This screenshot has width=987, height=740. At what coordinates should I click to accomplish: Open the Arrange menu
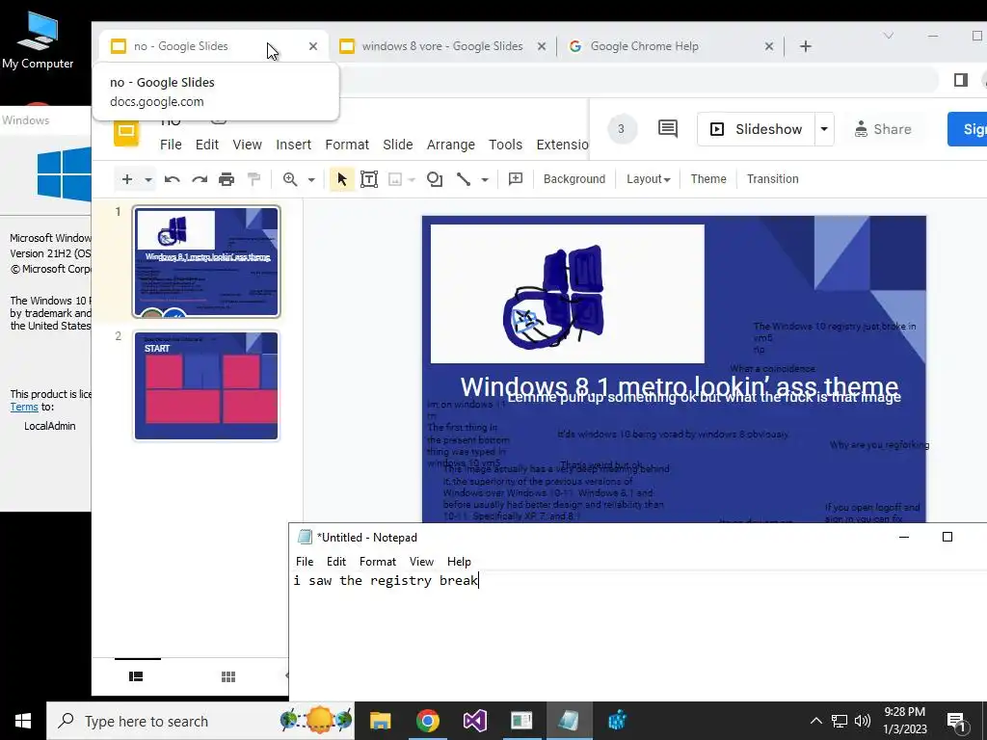click(451, 145)
